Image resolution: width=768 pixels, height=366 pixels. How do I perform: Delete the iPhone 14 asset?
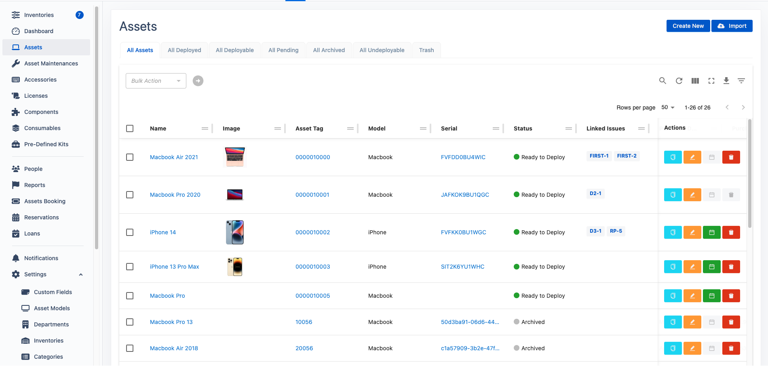point(731,232)
